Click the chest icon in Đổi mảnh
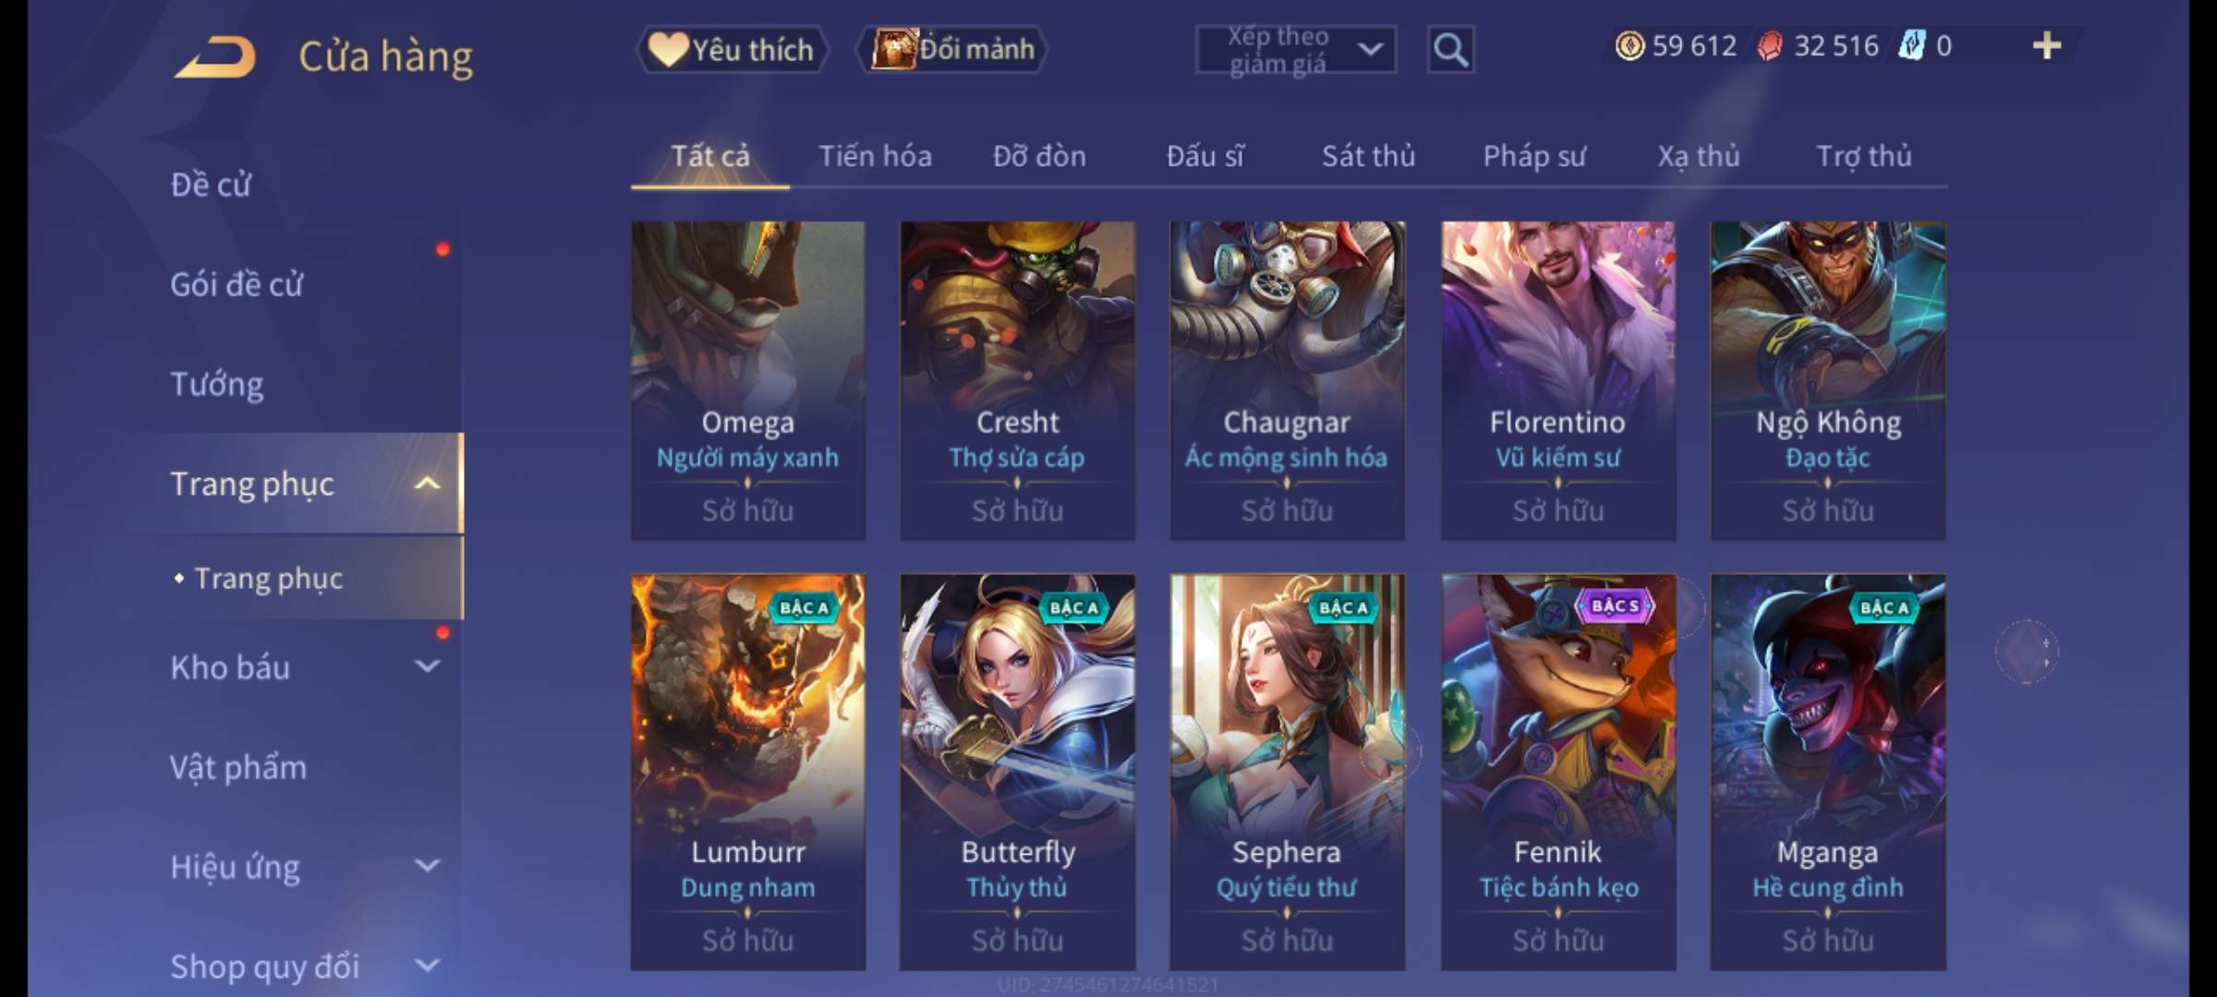Screen dimensions: 2217x997 893,49
